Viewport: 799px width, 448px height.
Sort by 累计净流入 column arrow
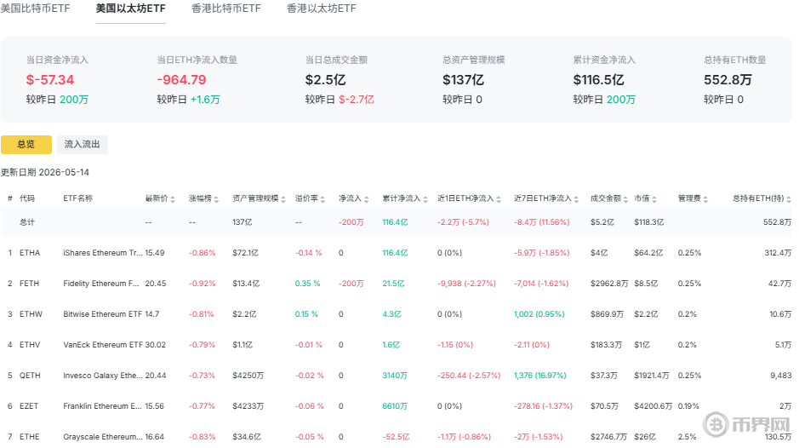tap(425, 199)
